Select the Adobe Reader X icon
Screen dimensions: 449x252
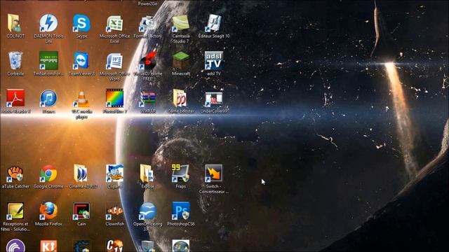(15, 98)
